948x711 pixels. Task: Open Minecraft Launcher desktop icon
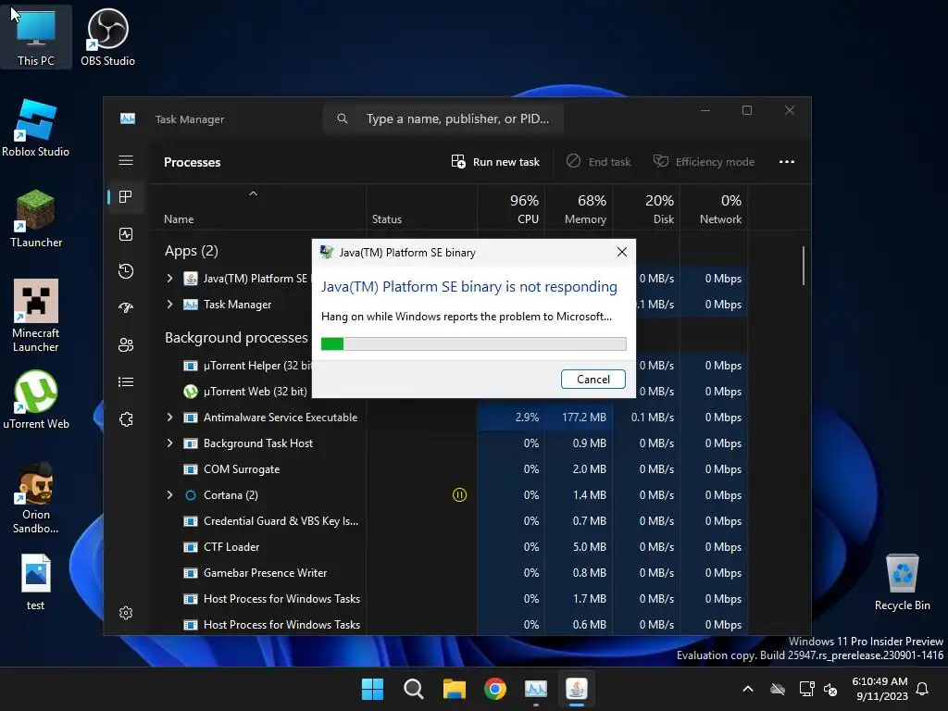point(36,316)
